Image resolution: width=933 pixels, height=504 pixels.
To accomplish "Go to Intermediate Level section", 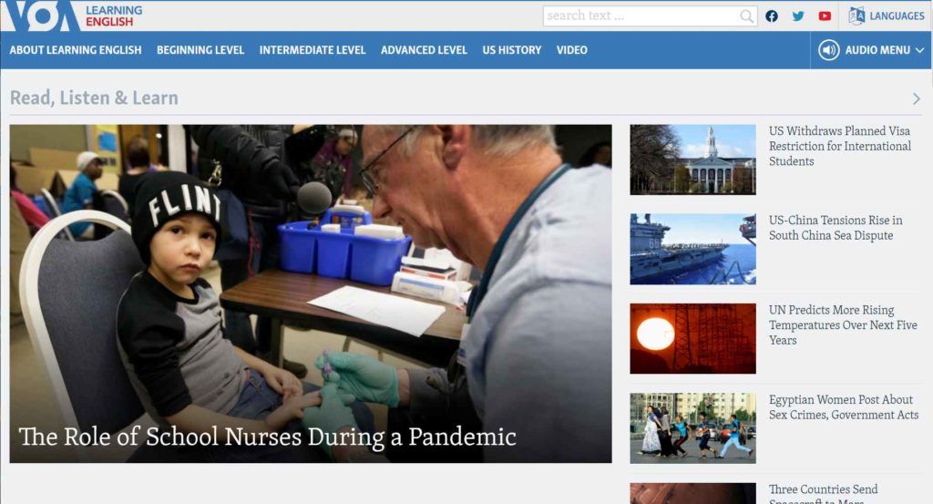I will click(313, 50).
